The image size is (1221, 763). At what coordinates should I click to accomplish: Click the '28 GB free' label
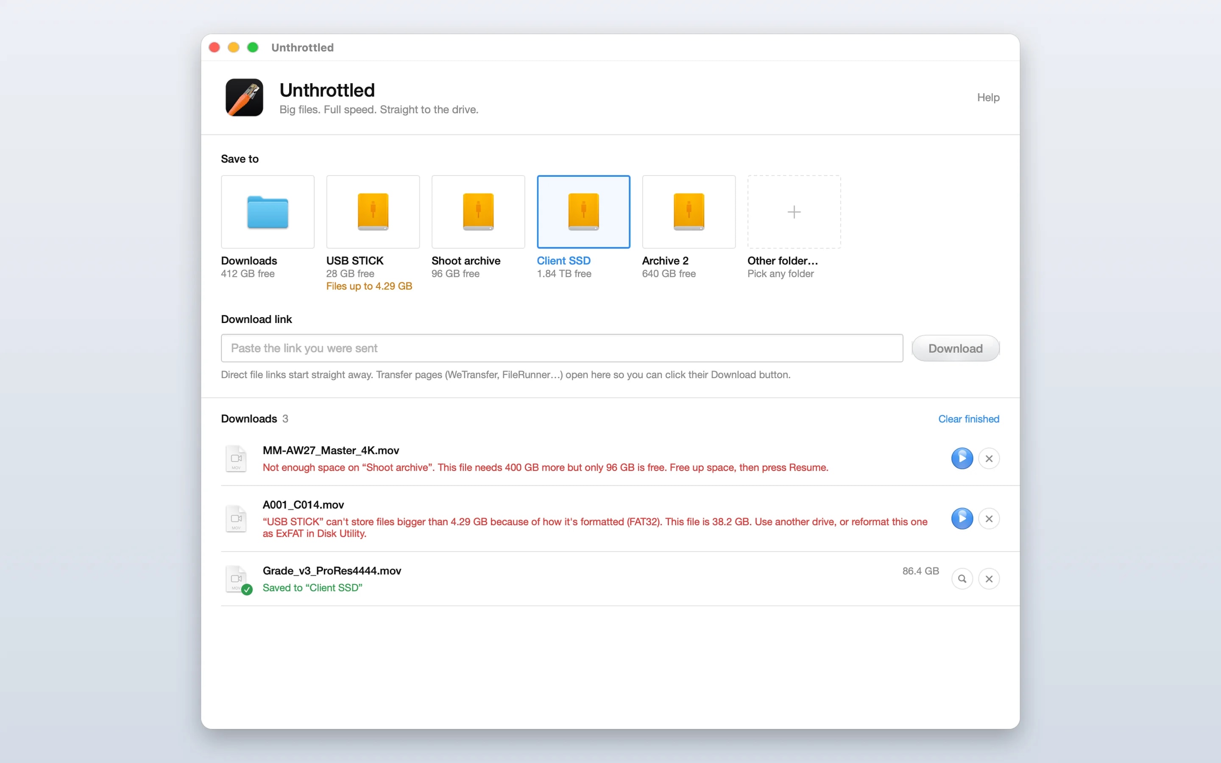pos(350,273)
